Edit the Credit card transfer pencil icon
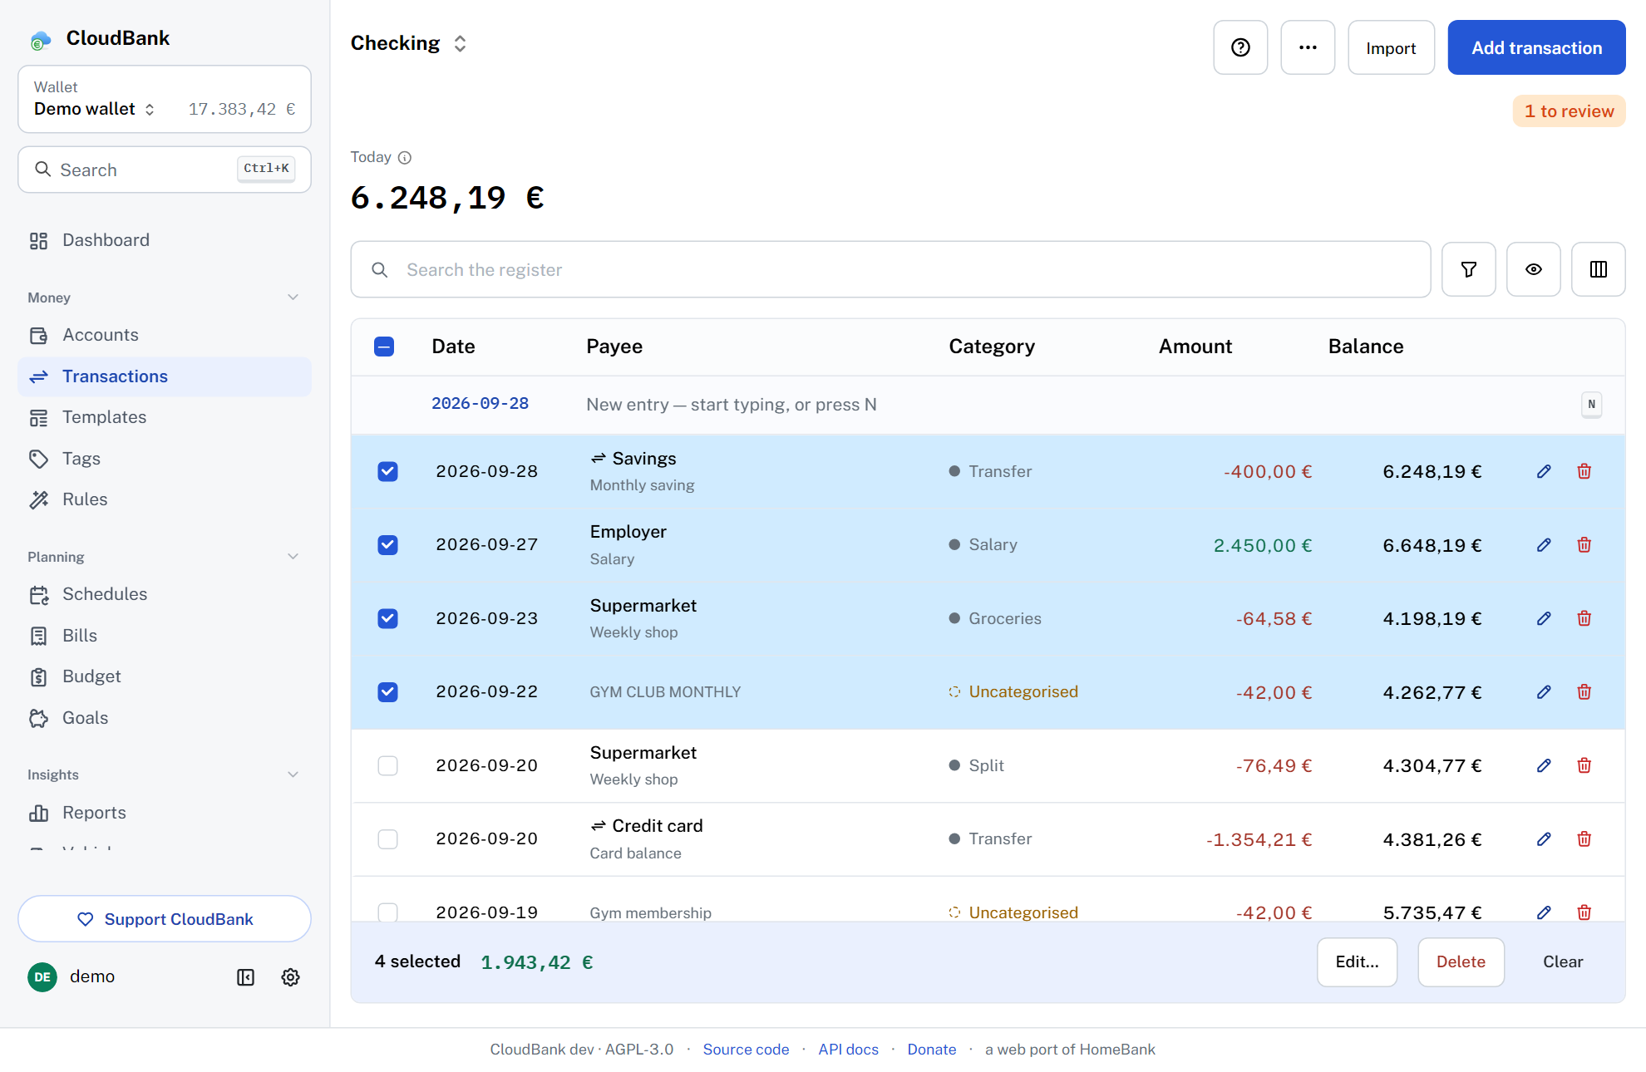Screen dimensions: 1646x1072 tap(1544, 838)
